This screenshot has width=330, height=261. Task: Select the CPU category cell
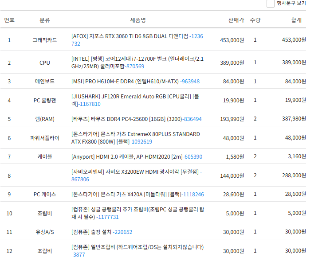click(45, 62)
